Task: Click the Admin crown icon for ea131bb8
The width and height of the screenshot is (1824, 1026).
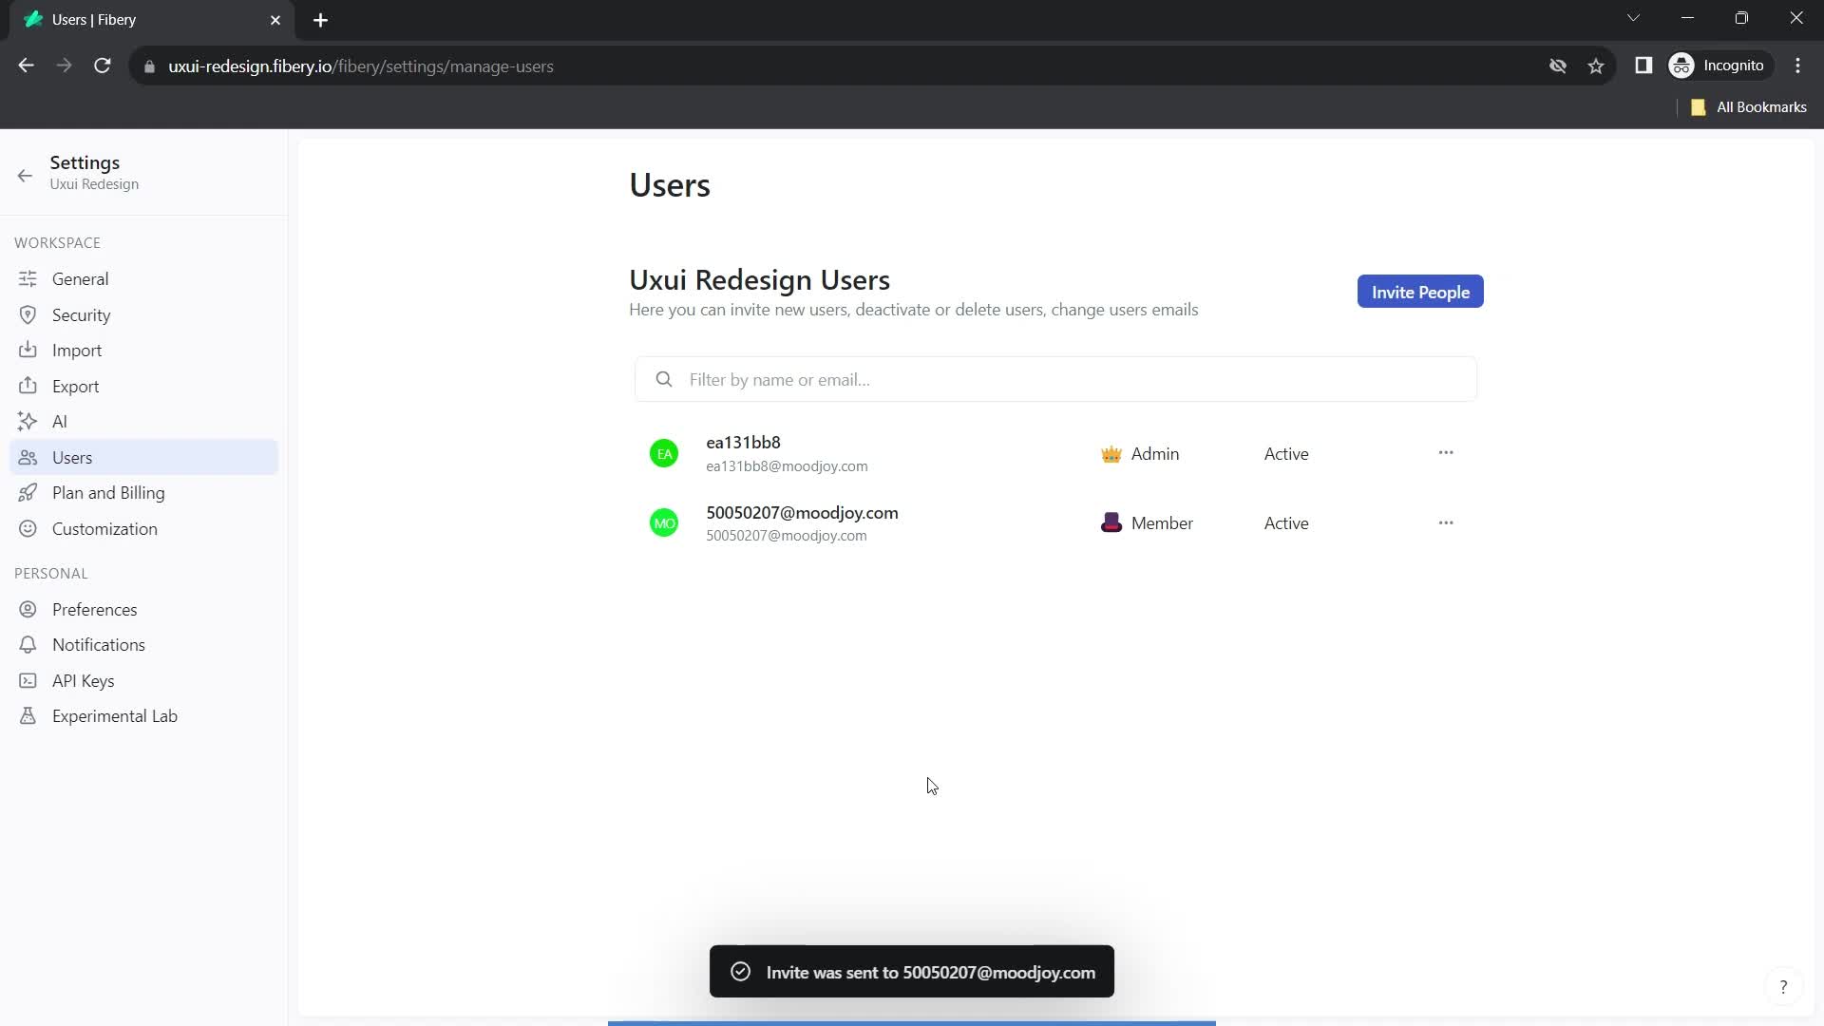Action: click(1109, 452)
